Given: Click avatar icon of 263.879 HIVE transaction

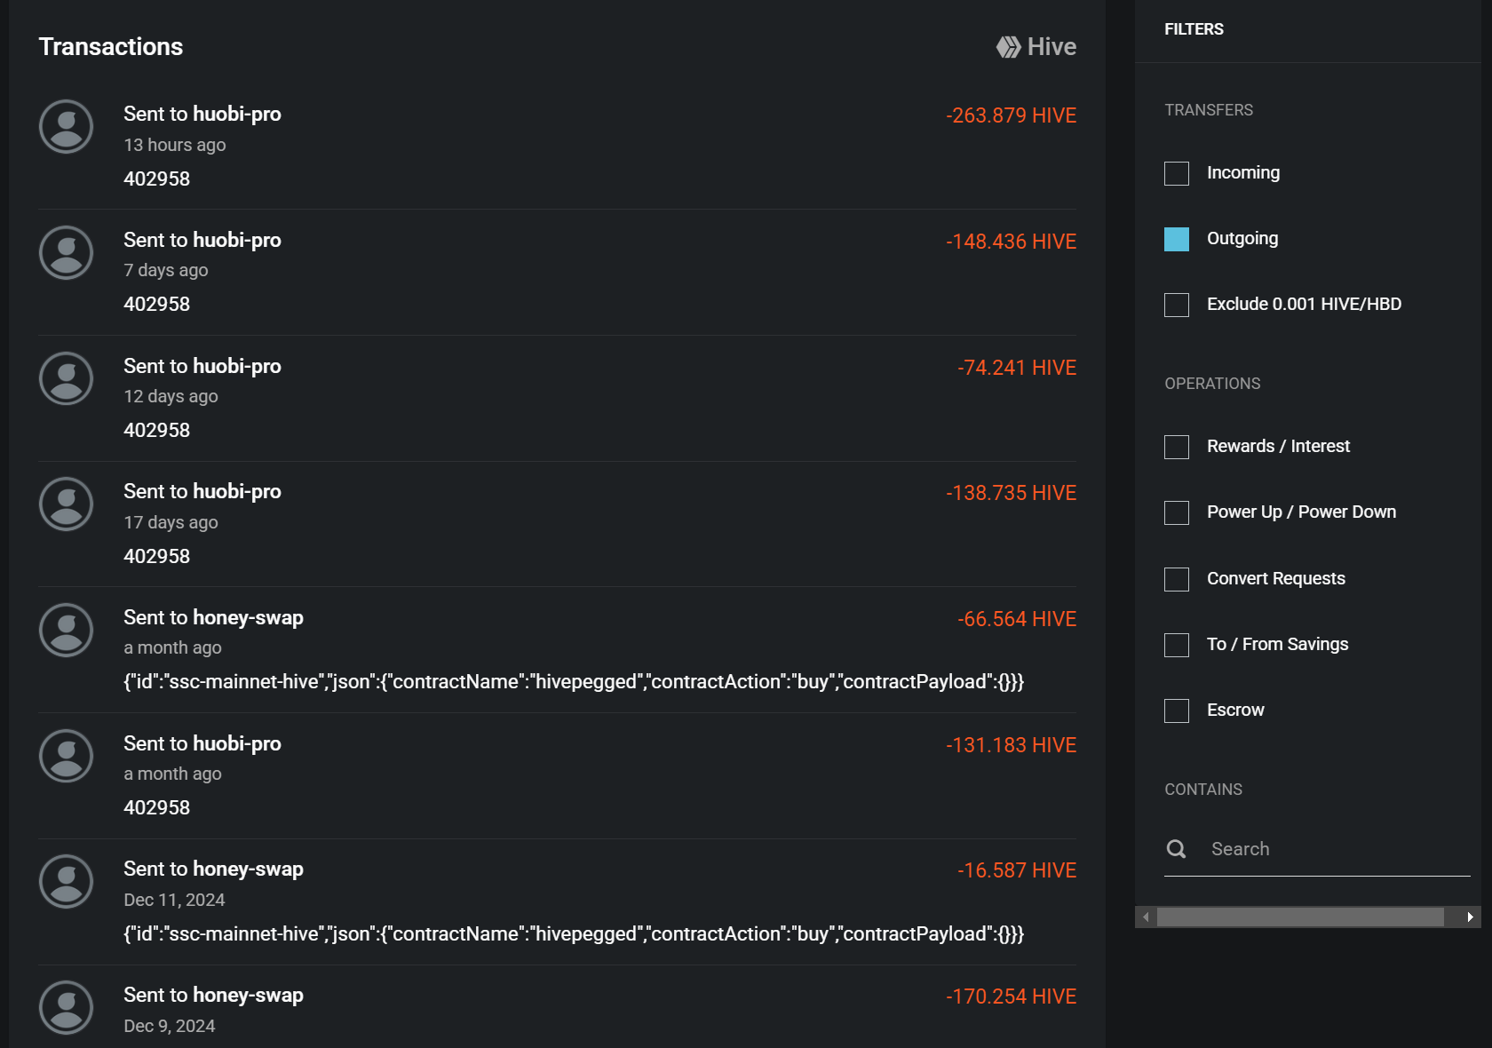Looking at the screenshot, I should [67, 126].
